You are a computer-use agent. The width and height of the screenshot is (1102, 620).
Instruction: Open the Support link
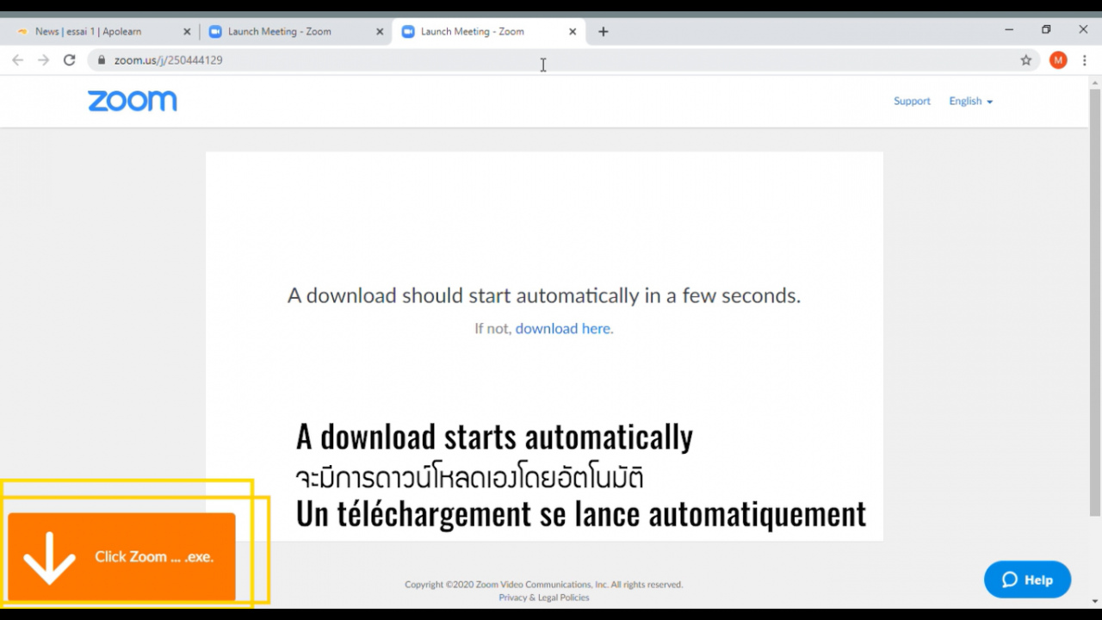pos(912,101)
